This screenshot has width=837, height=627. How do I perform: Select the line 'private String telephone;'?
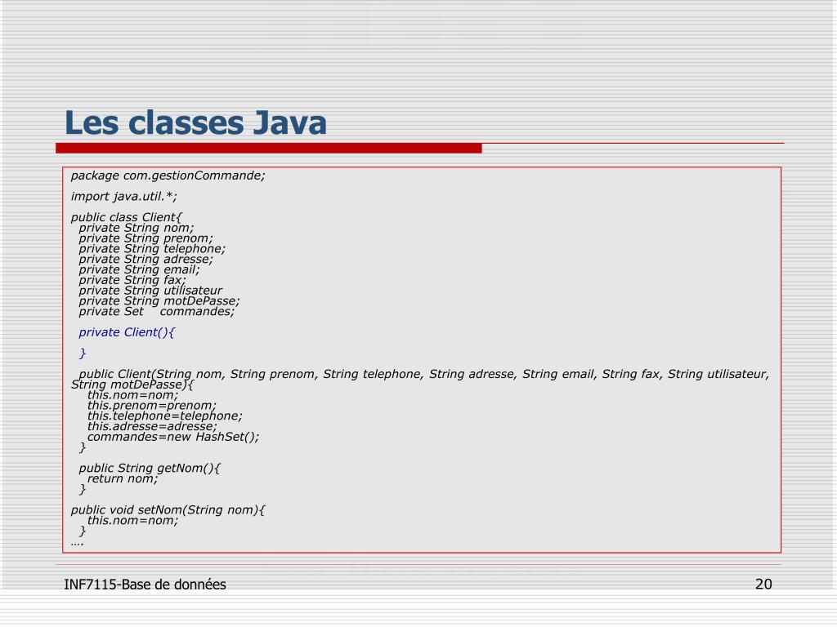152,248
